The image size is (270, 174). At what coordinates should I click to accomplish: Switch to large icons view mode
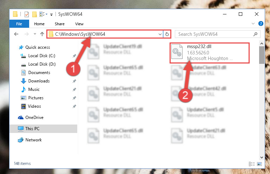tap(259, 164)
